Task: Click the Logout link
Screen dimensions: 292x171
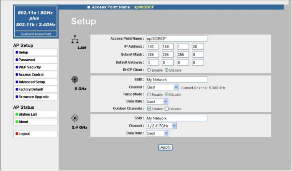Action: (x=36, y=134)
